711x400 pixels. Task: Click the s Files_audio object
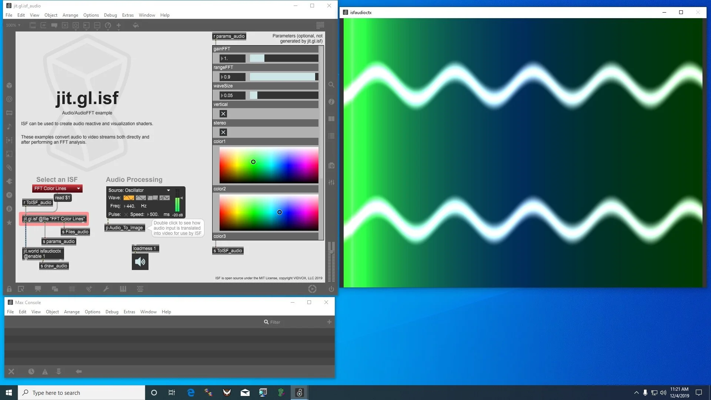(x=75, y=232)
